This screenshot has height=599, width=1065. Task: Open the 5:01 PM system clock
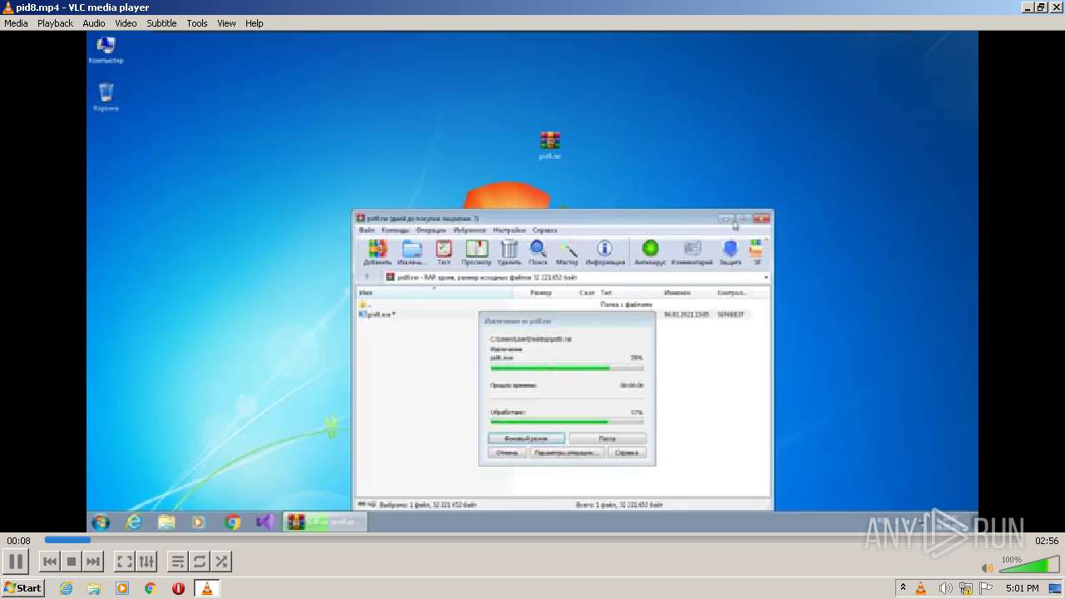click(x=1022, y=588)
